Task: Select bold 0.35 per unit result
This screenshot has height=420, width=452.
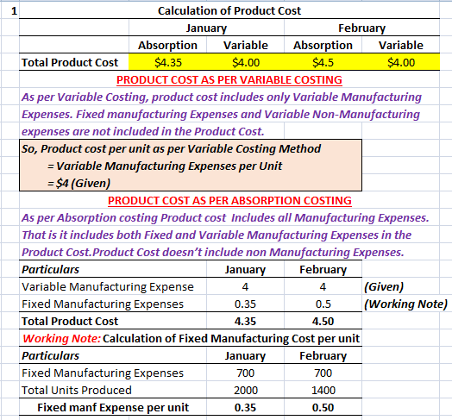Action: [x=245, y=407]
